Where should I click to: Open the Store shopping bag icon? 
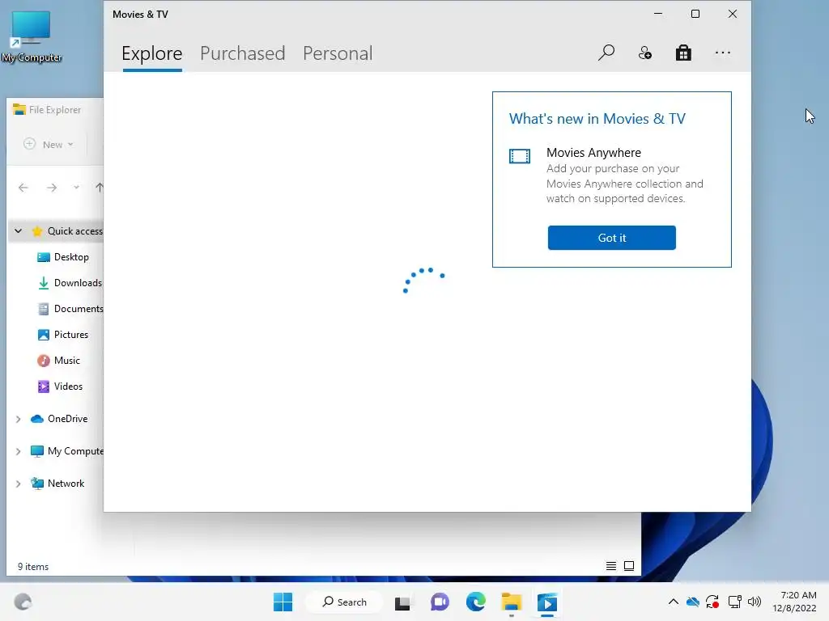point(683,53)
